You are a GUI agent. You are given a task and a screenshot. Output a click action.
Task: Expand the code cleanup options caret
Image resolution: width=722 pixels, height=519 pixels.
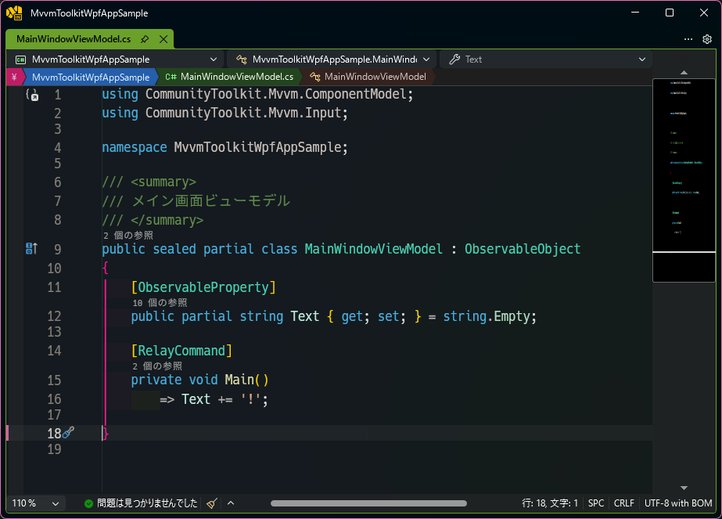(x=231, y=503)
